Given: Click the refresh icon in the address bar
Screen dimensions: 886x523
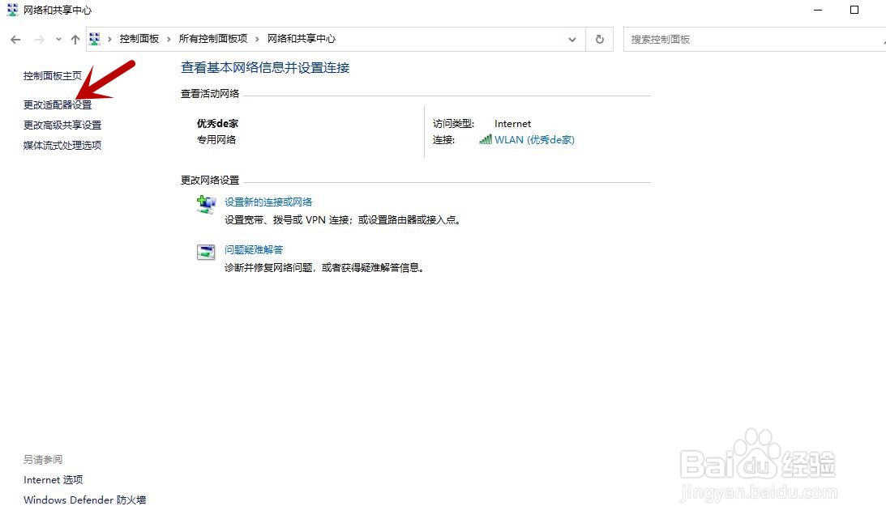Looking at the screenshot, I should pos(599,39).
